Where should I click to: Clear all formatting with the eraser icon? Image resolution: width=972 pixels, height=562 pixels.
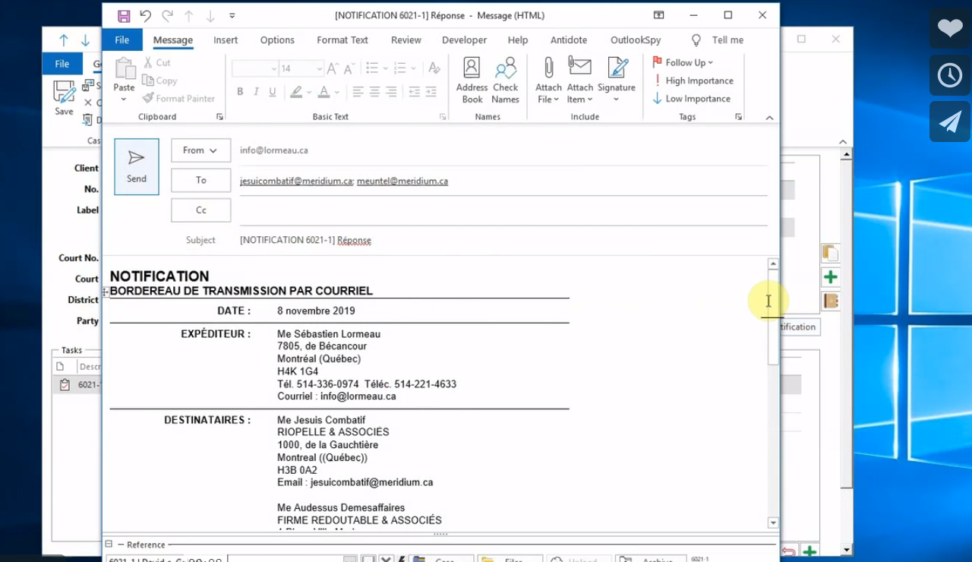[434, 68]
